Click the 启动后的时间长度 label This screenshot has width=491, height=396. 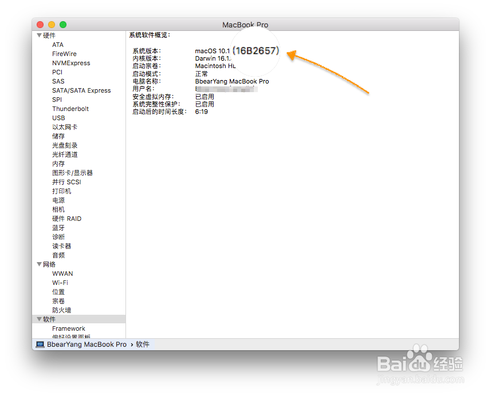point(160,112)
